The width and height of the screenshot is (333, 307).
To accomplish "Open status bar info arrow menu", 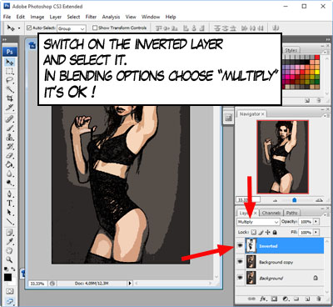I will [x=130, y=284].
